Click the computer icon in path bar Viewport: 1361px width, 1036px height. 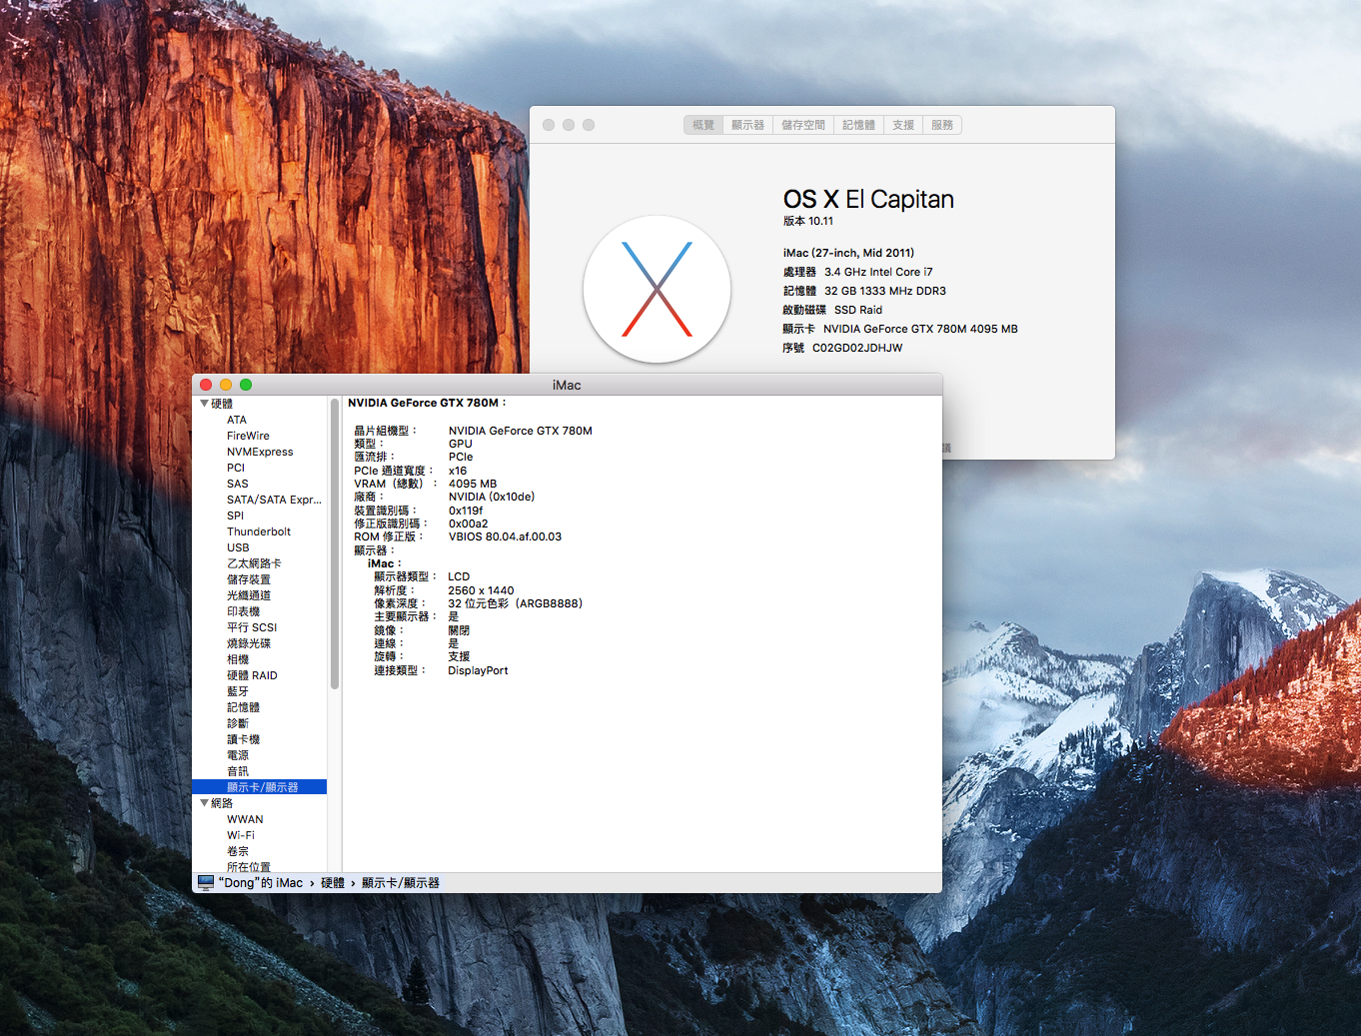click(206, 882)
